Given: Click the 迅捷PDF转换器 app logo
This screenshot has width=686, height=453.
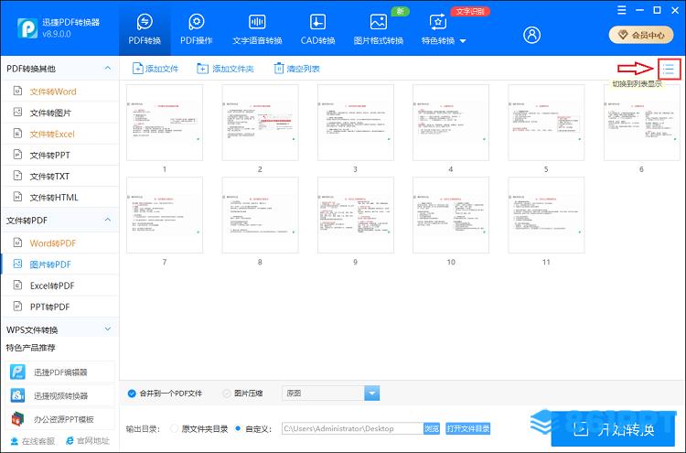Looking at the screenshot, I should coord(27,28).
